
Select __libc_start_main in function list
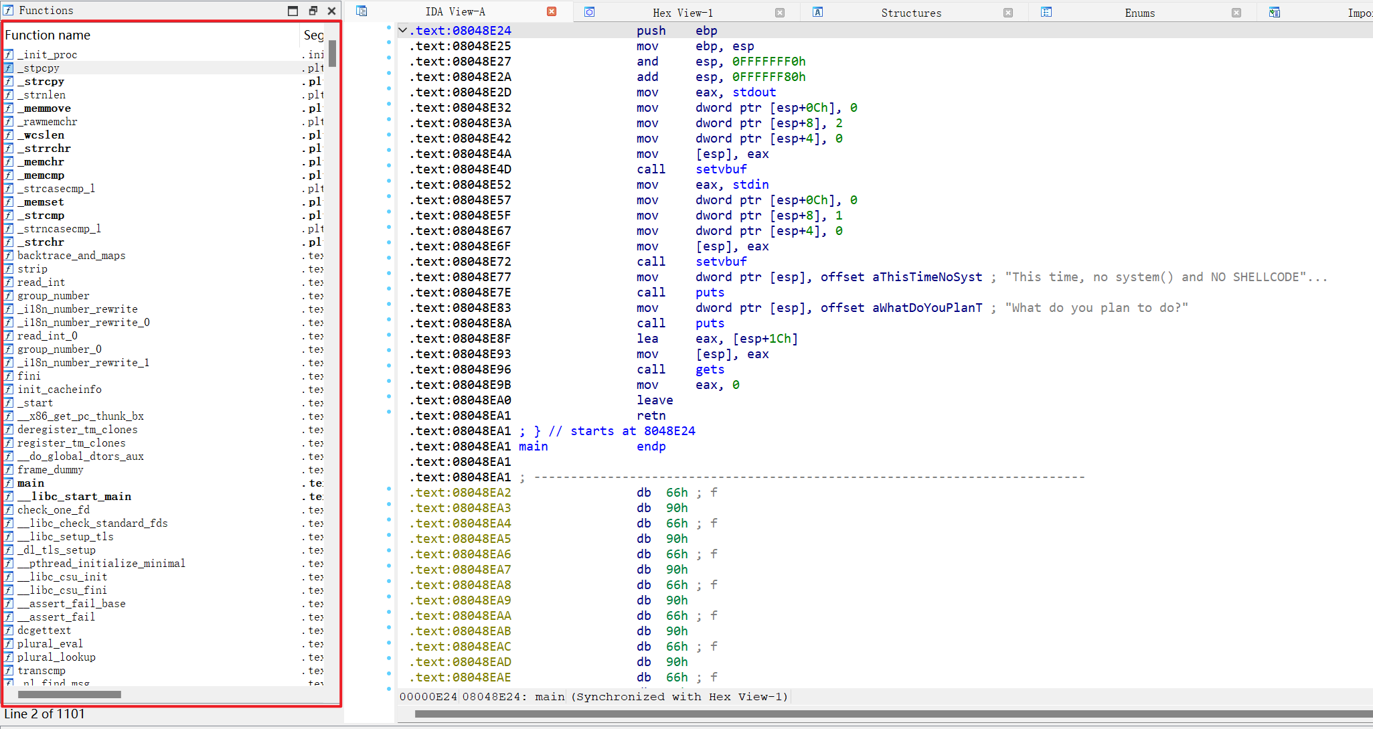75,497
